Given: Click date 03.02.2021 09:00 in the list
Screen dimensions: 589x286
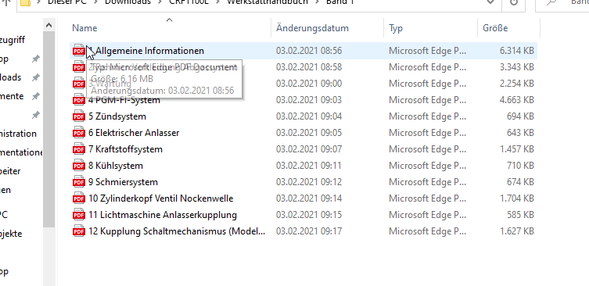Looking at the screenshot, I should (309, 84).
